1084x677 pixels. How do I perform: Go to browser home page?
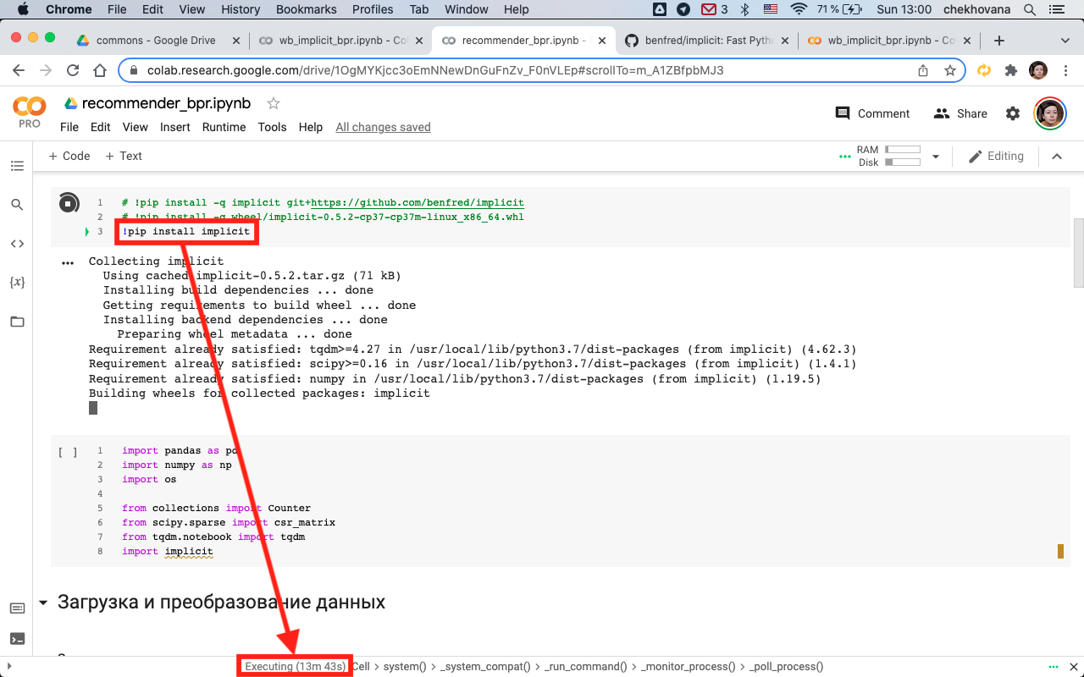100,71
